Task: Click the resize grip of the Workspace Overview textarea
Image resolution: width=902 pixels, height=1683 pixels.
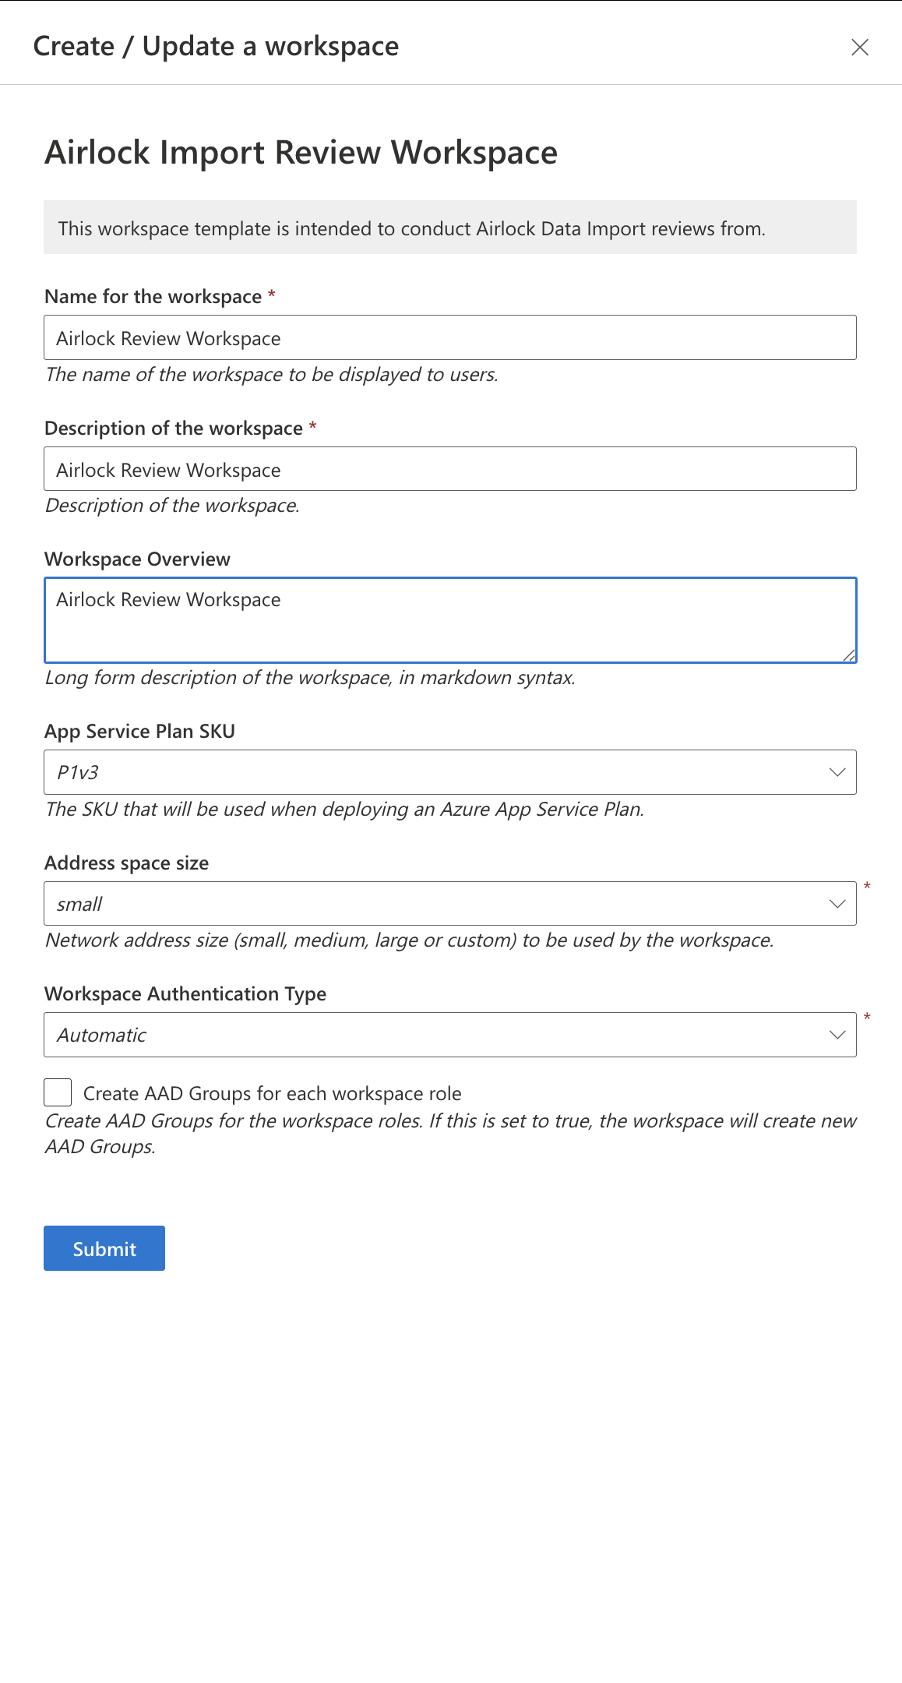Action: pyautogui.click(x=849, y=655)
